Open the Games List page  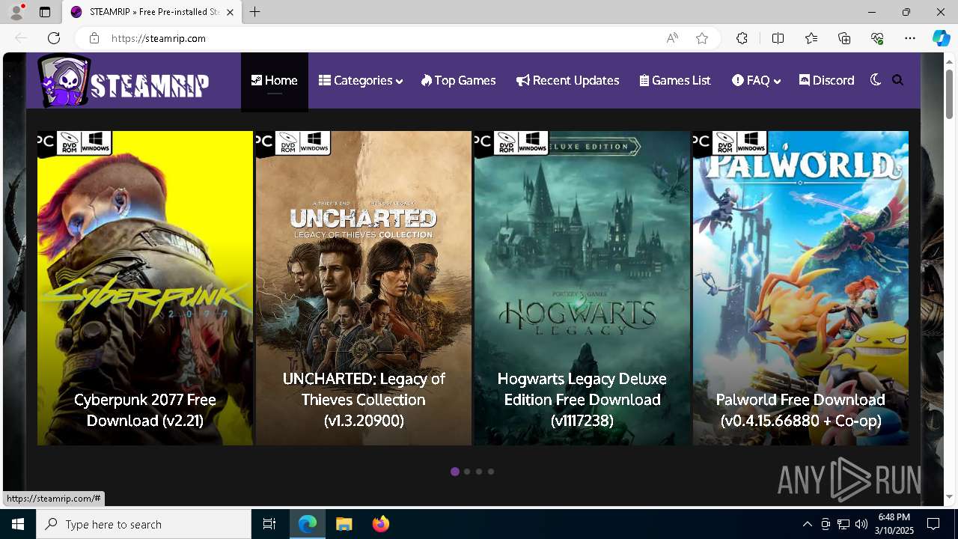675,80
